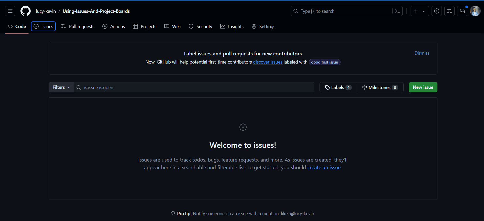Follow the discover issues link
484x221 pixels.
point(268,62)
